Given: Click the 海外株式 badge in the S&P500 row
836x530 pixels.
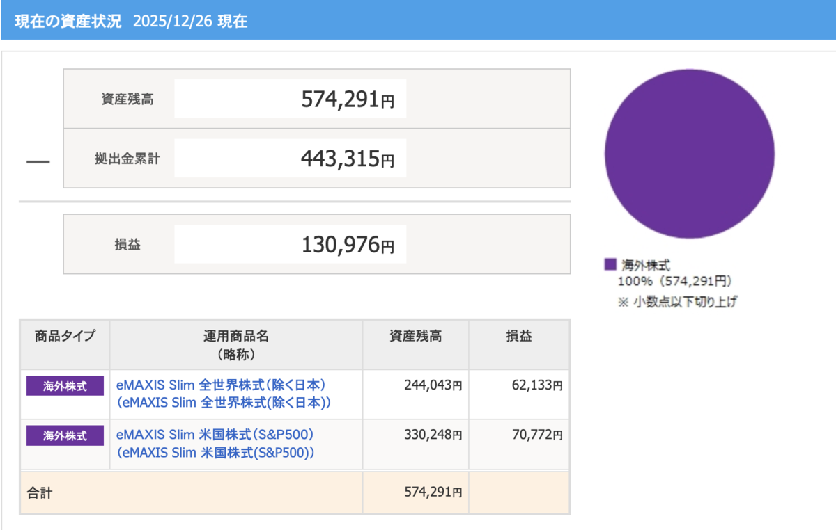Looking at the screenshot, I should pyautogui.click(x=65, y=436).
